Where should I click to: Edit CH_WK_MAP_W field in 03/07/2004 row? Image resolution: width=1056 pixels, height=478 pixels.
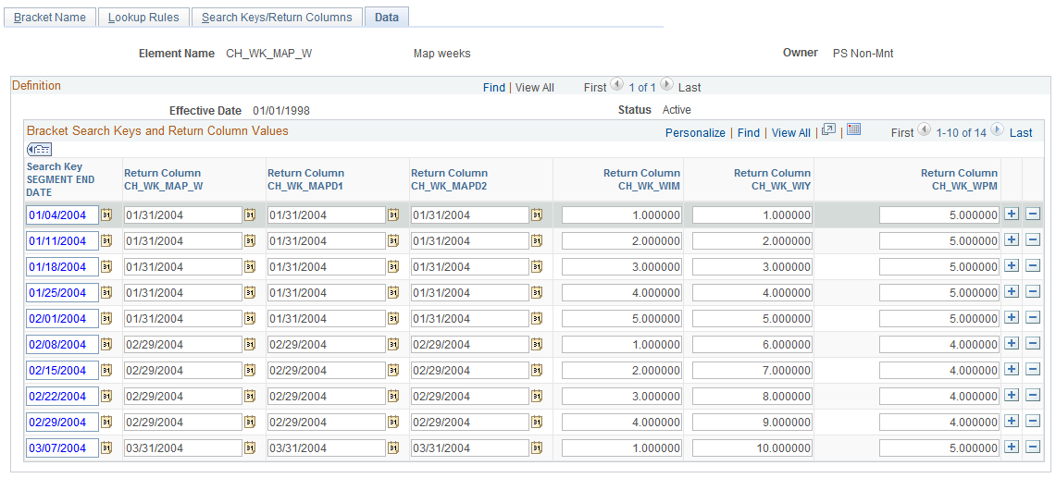pos(183,447)
